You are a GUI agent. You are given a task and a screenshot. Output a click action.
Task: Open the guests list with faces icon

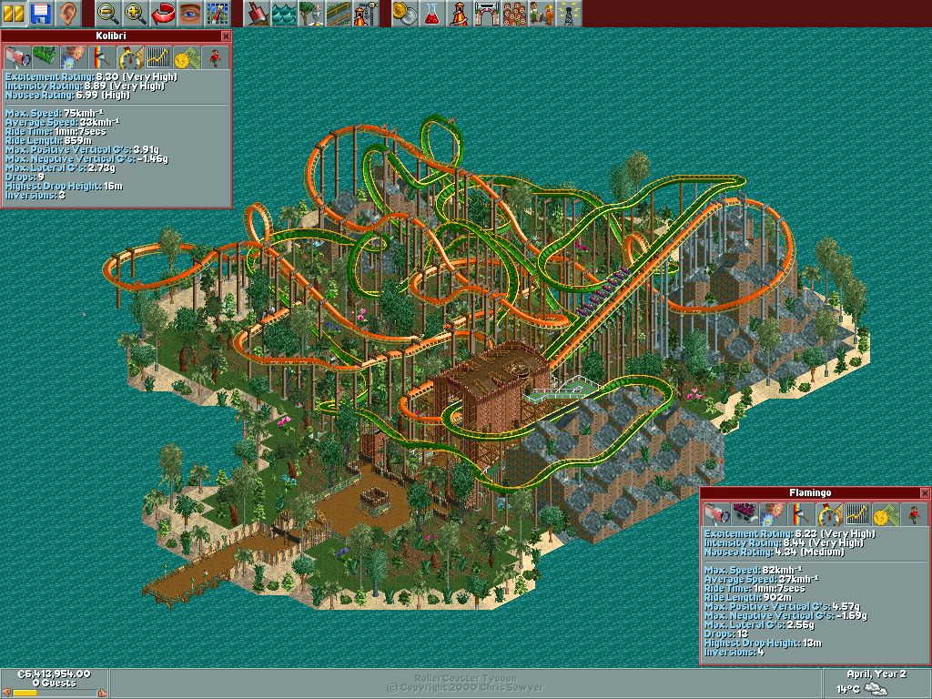tap(515, 13)
